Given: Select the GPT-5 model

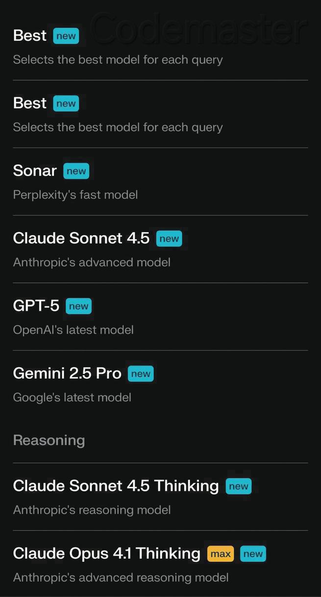Looking at the screenshot, I should [x=36, y=306].
